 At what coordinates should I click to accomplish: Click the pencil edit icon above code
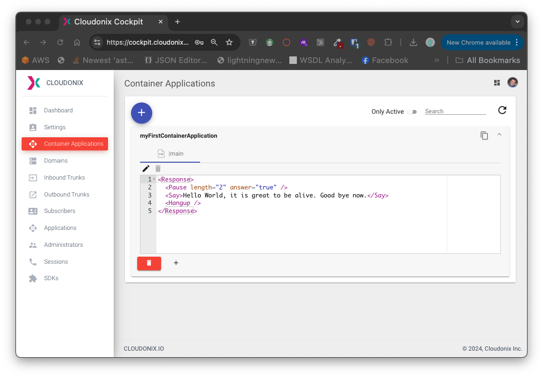pos(146,168)
